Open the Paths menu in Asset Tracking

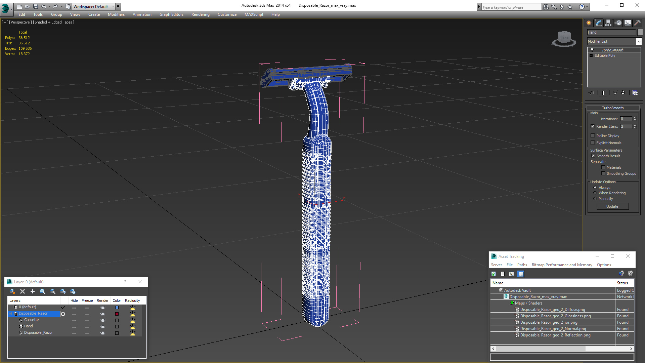pos(522,265)
